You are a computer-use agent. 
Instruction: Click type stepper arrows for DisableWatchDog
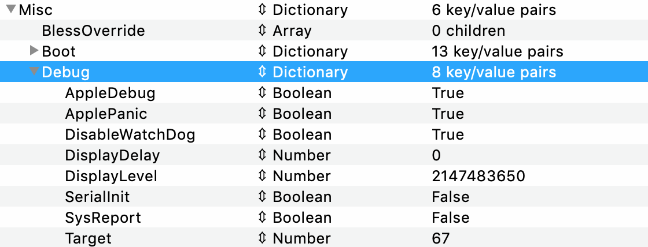click(x=262, y=134)
